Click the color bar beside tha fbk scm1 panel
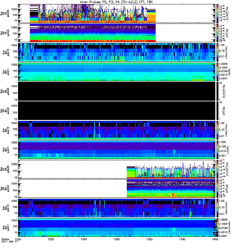233x248 pixels. click(x=217, y=72)
